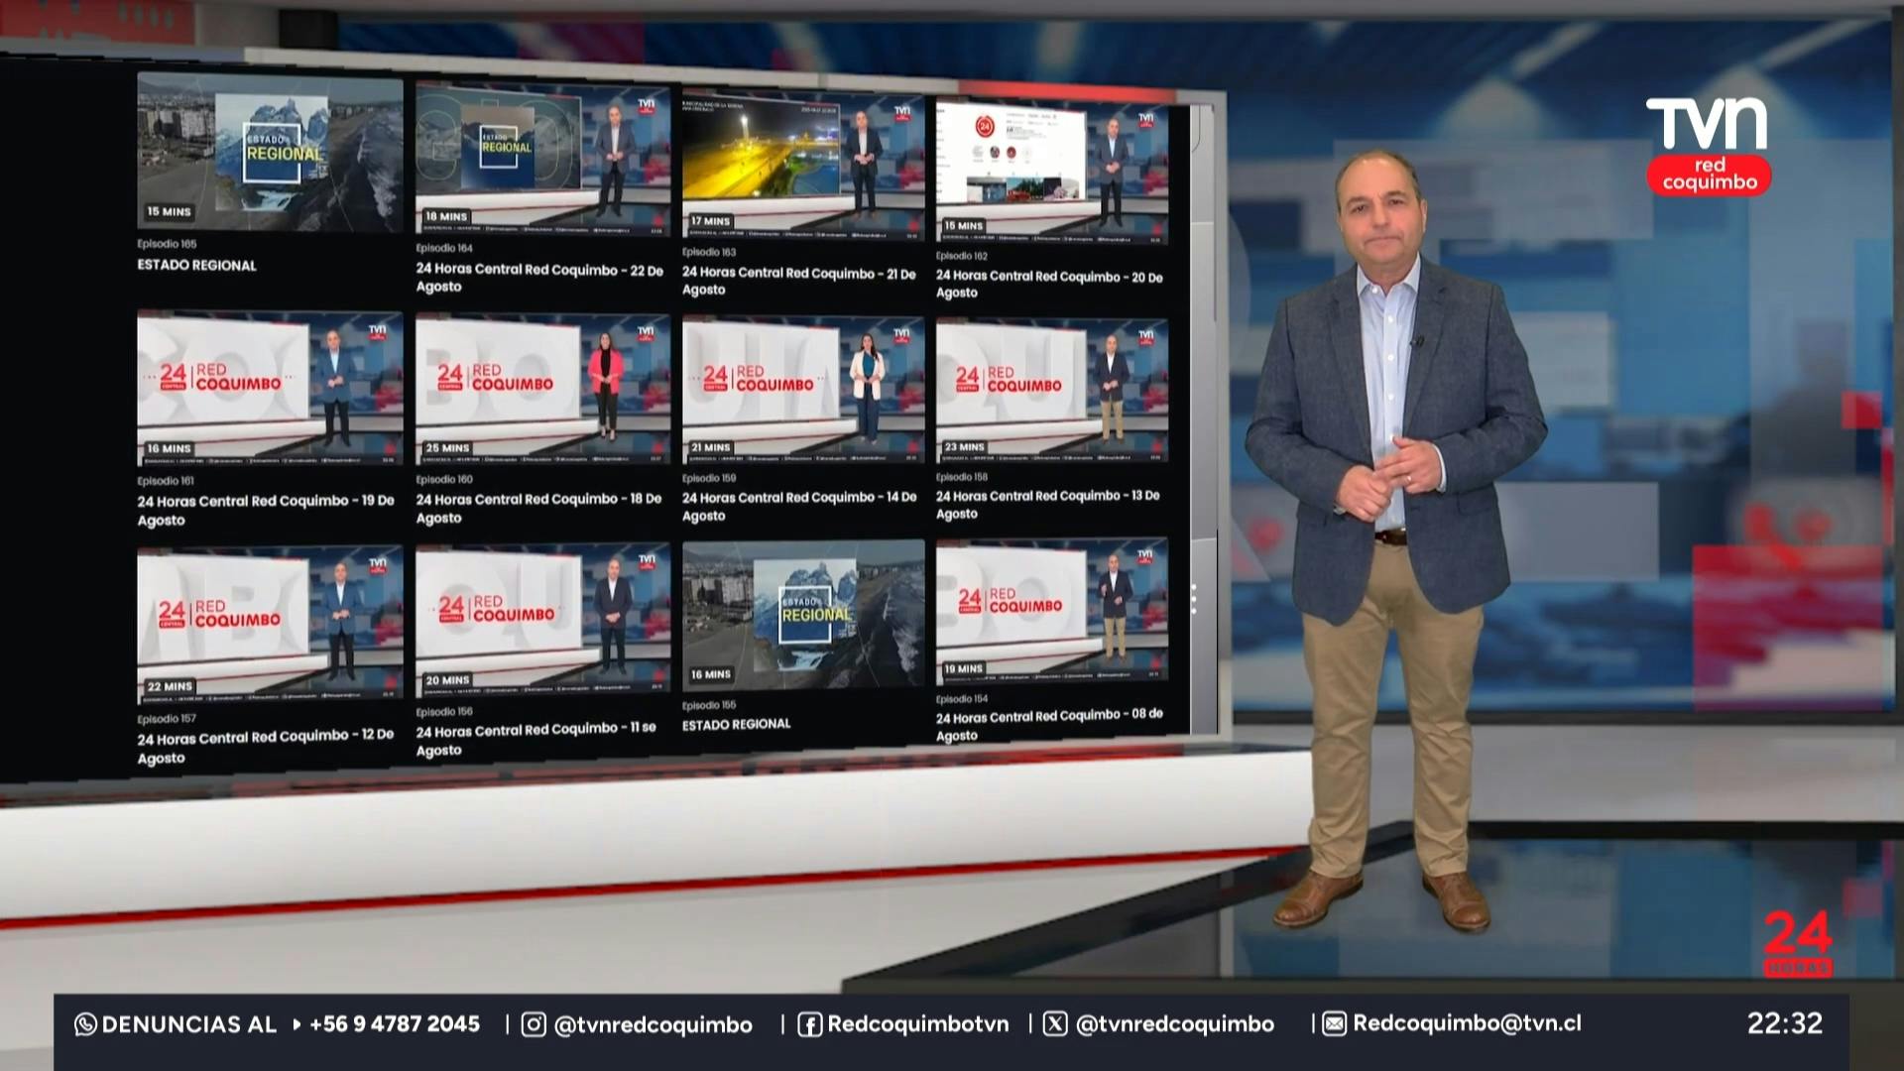Viewport: 1904px width, 1071px height.
Task: Select title 24 Horas Central Red Coquimbo - 08 de Agosto
Action: tap(1049, 724)
